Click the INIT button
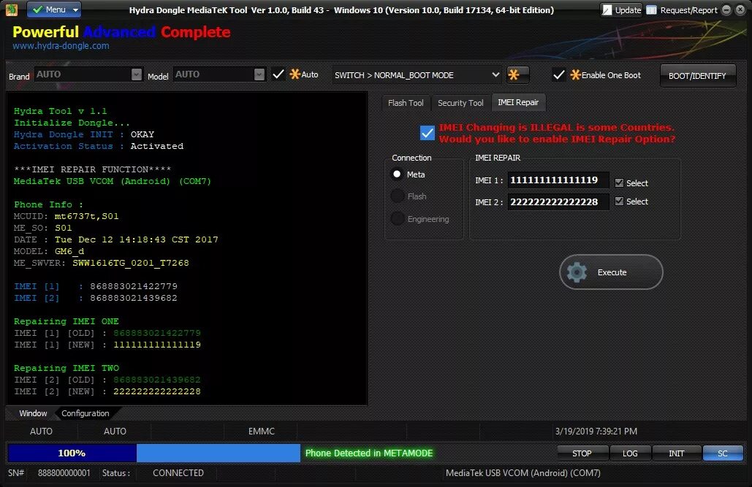This screenshot has width=752, height=487. pyautogui.click(x=677, y=453)
